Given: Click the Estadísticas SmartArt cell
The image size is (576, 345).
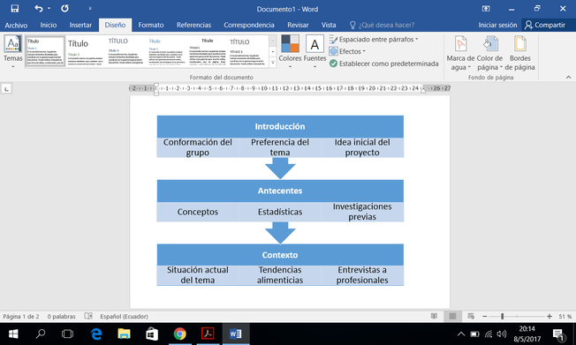Looking at the screenshot, I should click(280, 212).
